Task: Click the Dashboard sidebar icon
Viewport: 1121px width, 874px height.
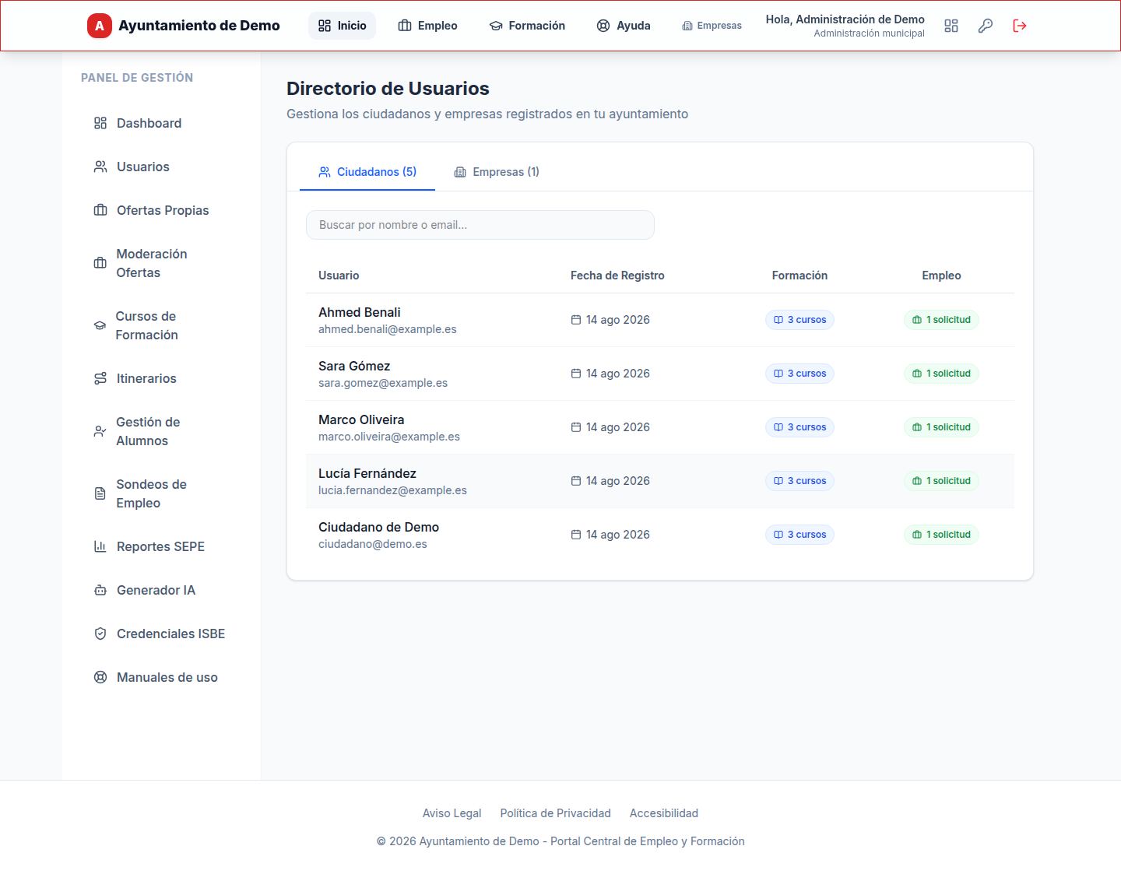Action: tap(100, 123)
